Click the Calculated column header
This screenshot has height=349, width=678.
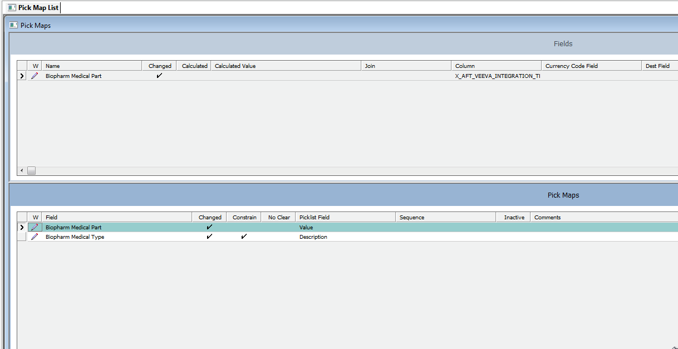(x=194, y=66)
